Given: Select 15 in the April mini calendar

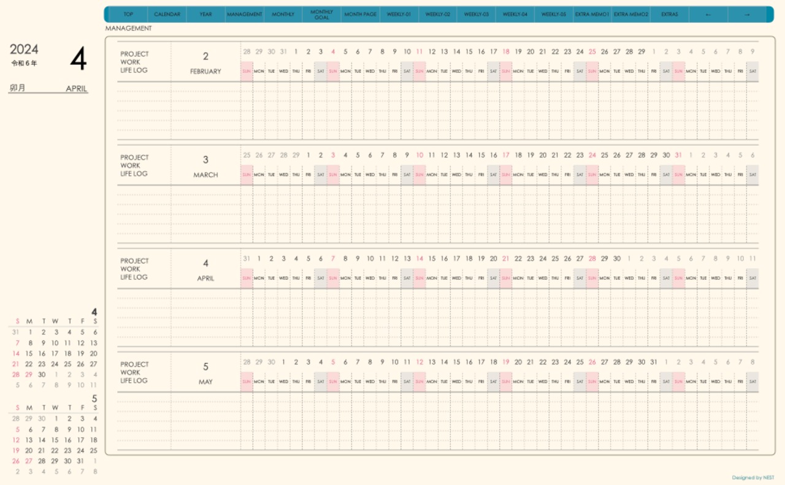Looking at the screenshot, I should click(29, 353).
